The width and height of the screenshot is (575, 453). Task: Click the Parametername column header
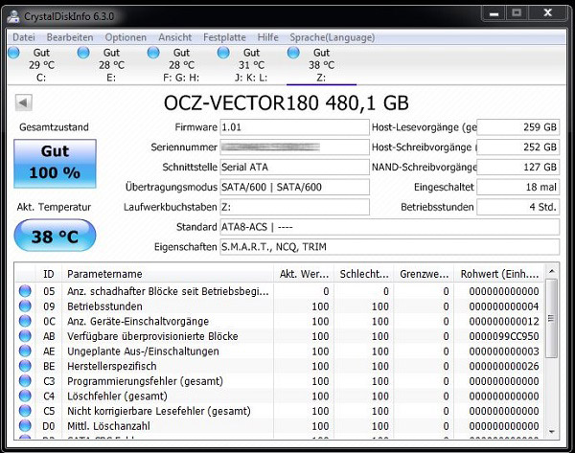point(168,274)
